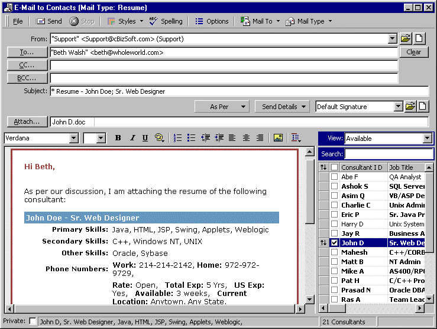This screenshot has height=329, width=437.
Task: Click sort arrows in consultant list header
Action: tap(323, 167)
